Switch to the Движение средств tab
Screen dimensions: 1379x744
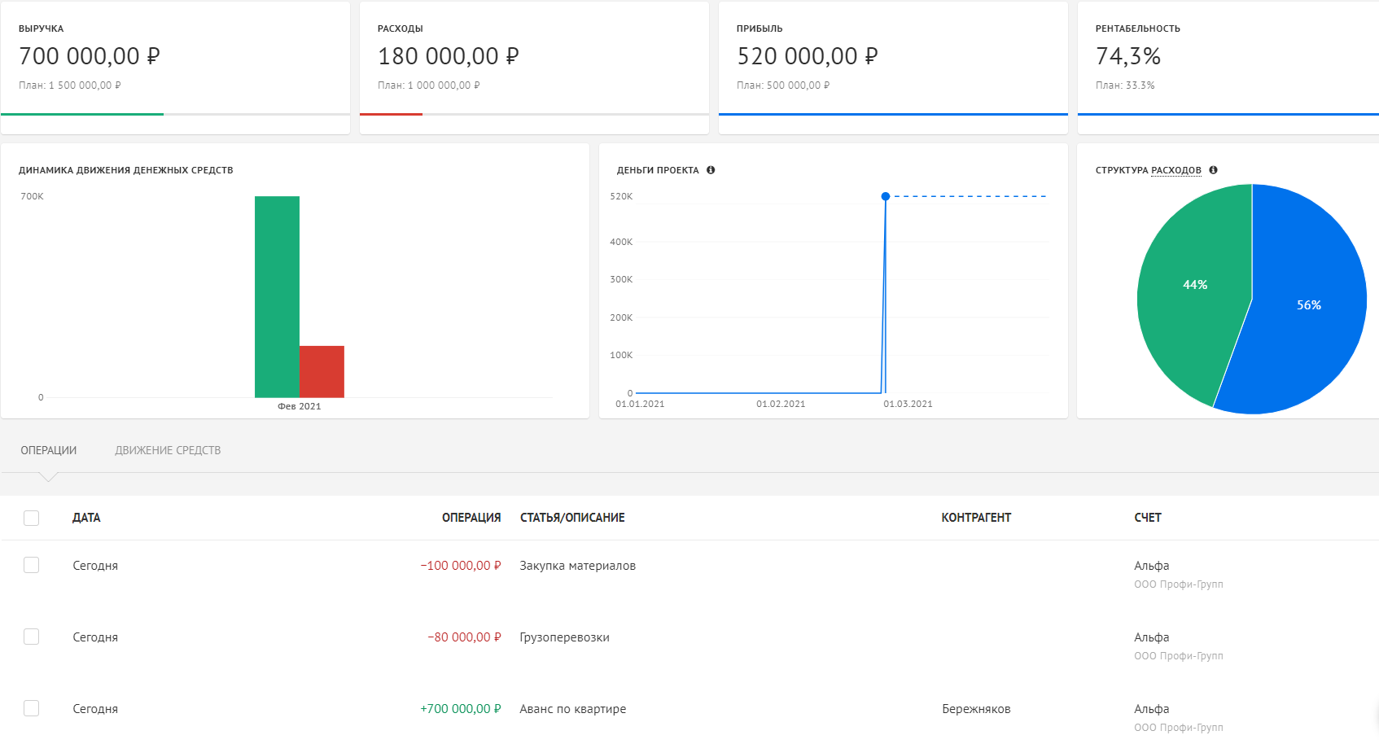point(168,450)
